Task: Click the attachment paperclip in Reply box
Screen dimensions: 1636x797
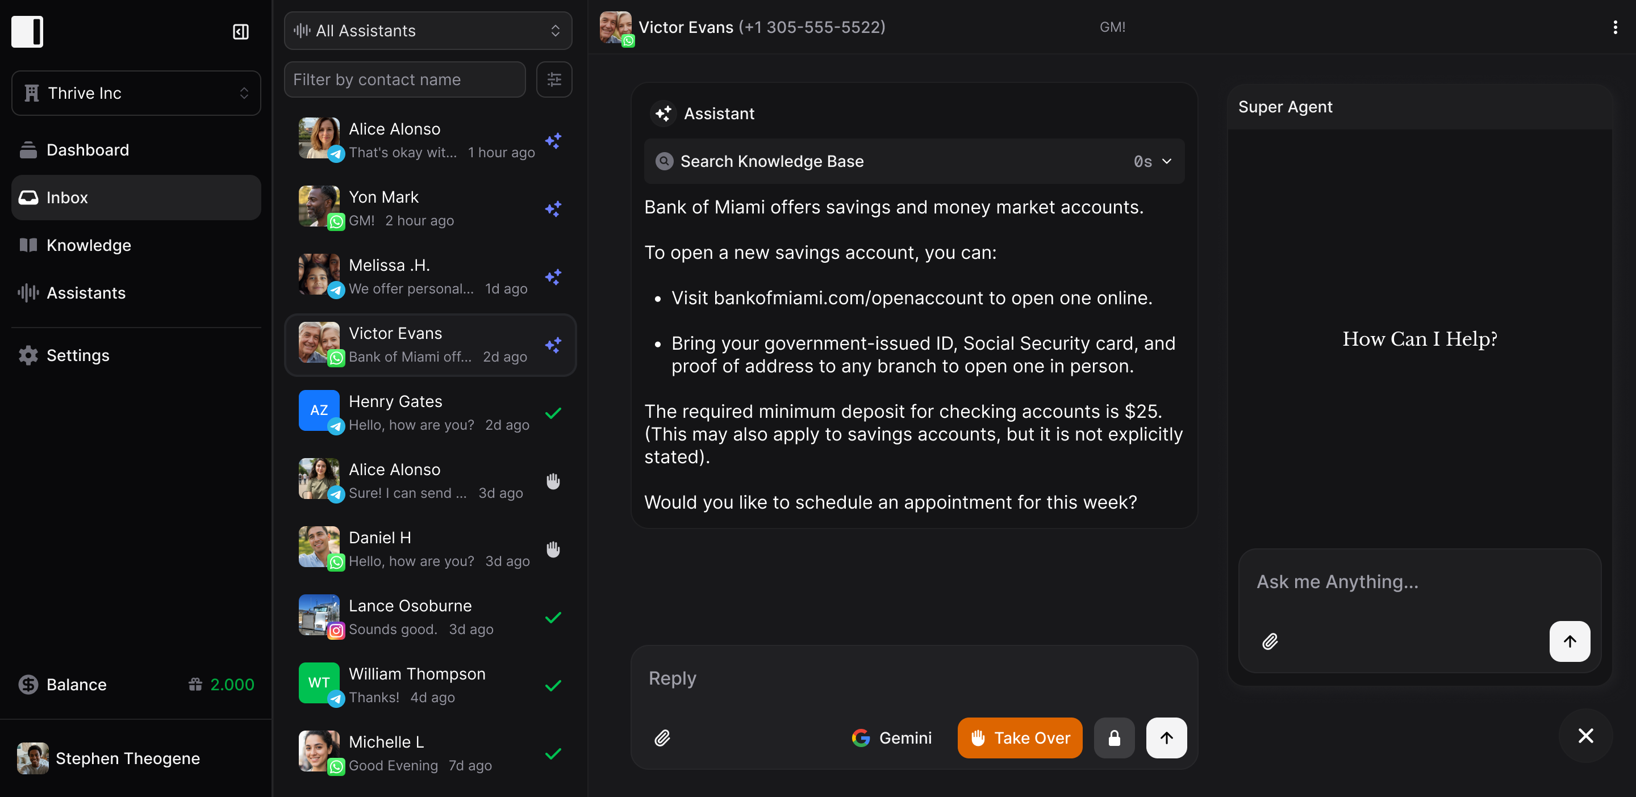Action: pyautogui.click(x=662, y=737)
